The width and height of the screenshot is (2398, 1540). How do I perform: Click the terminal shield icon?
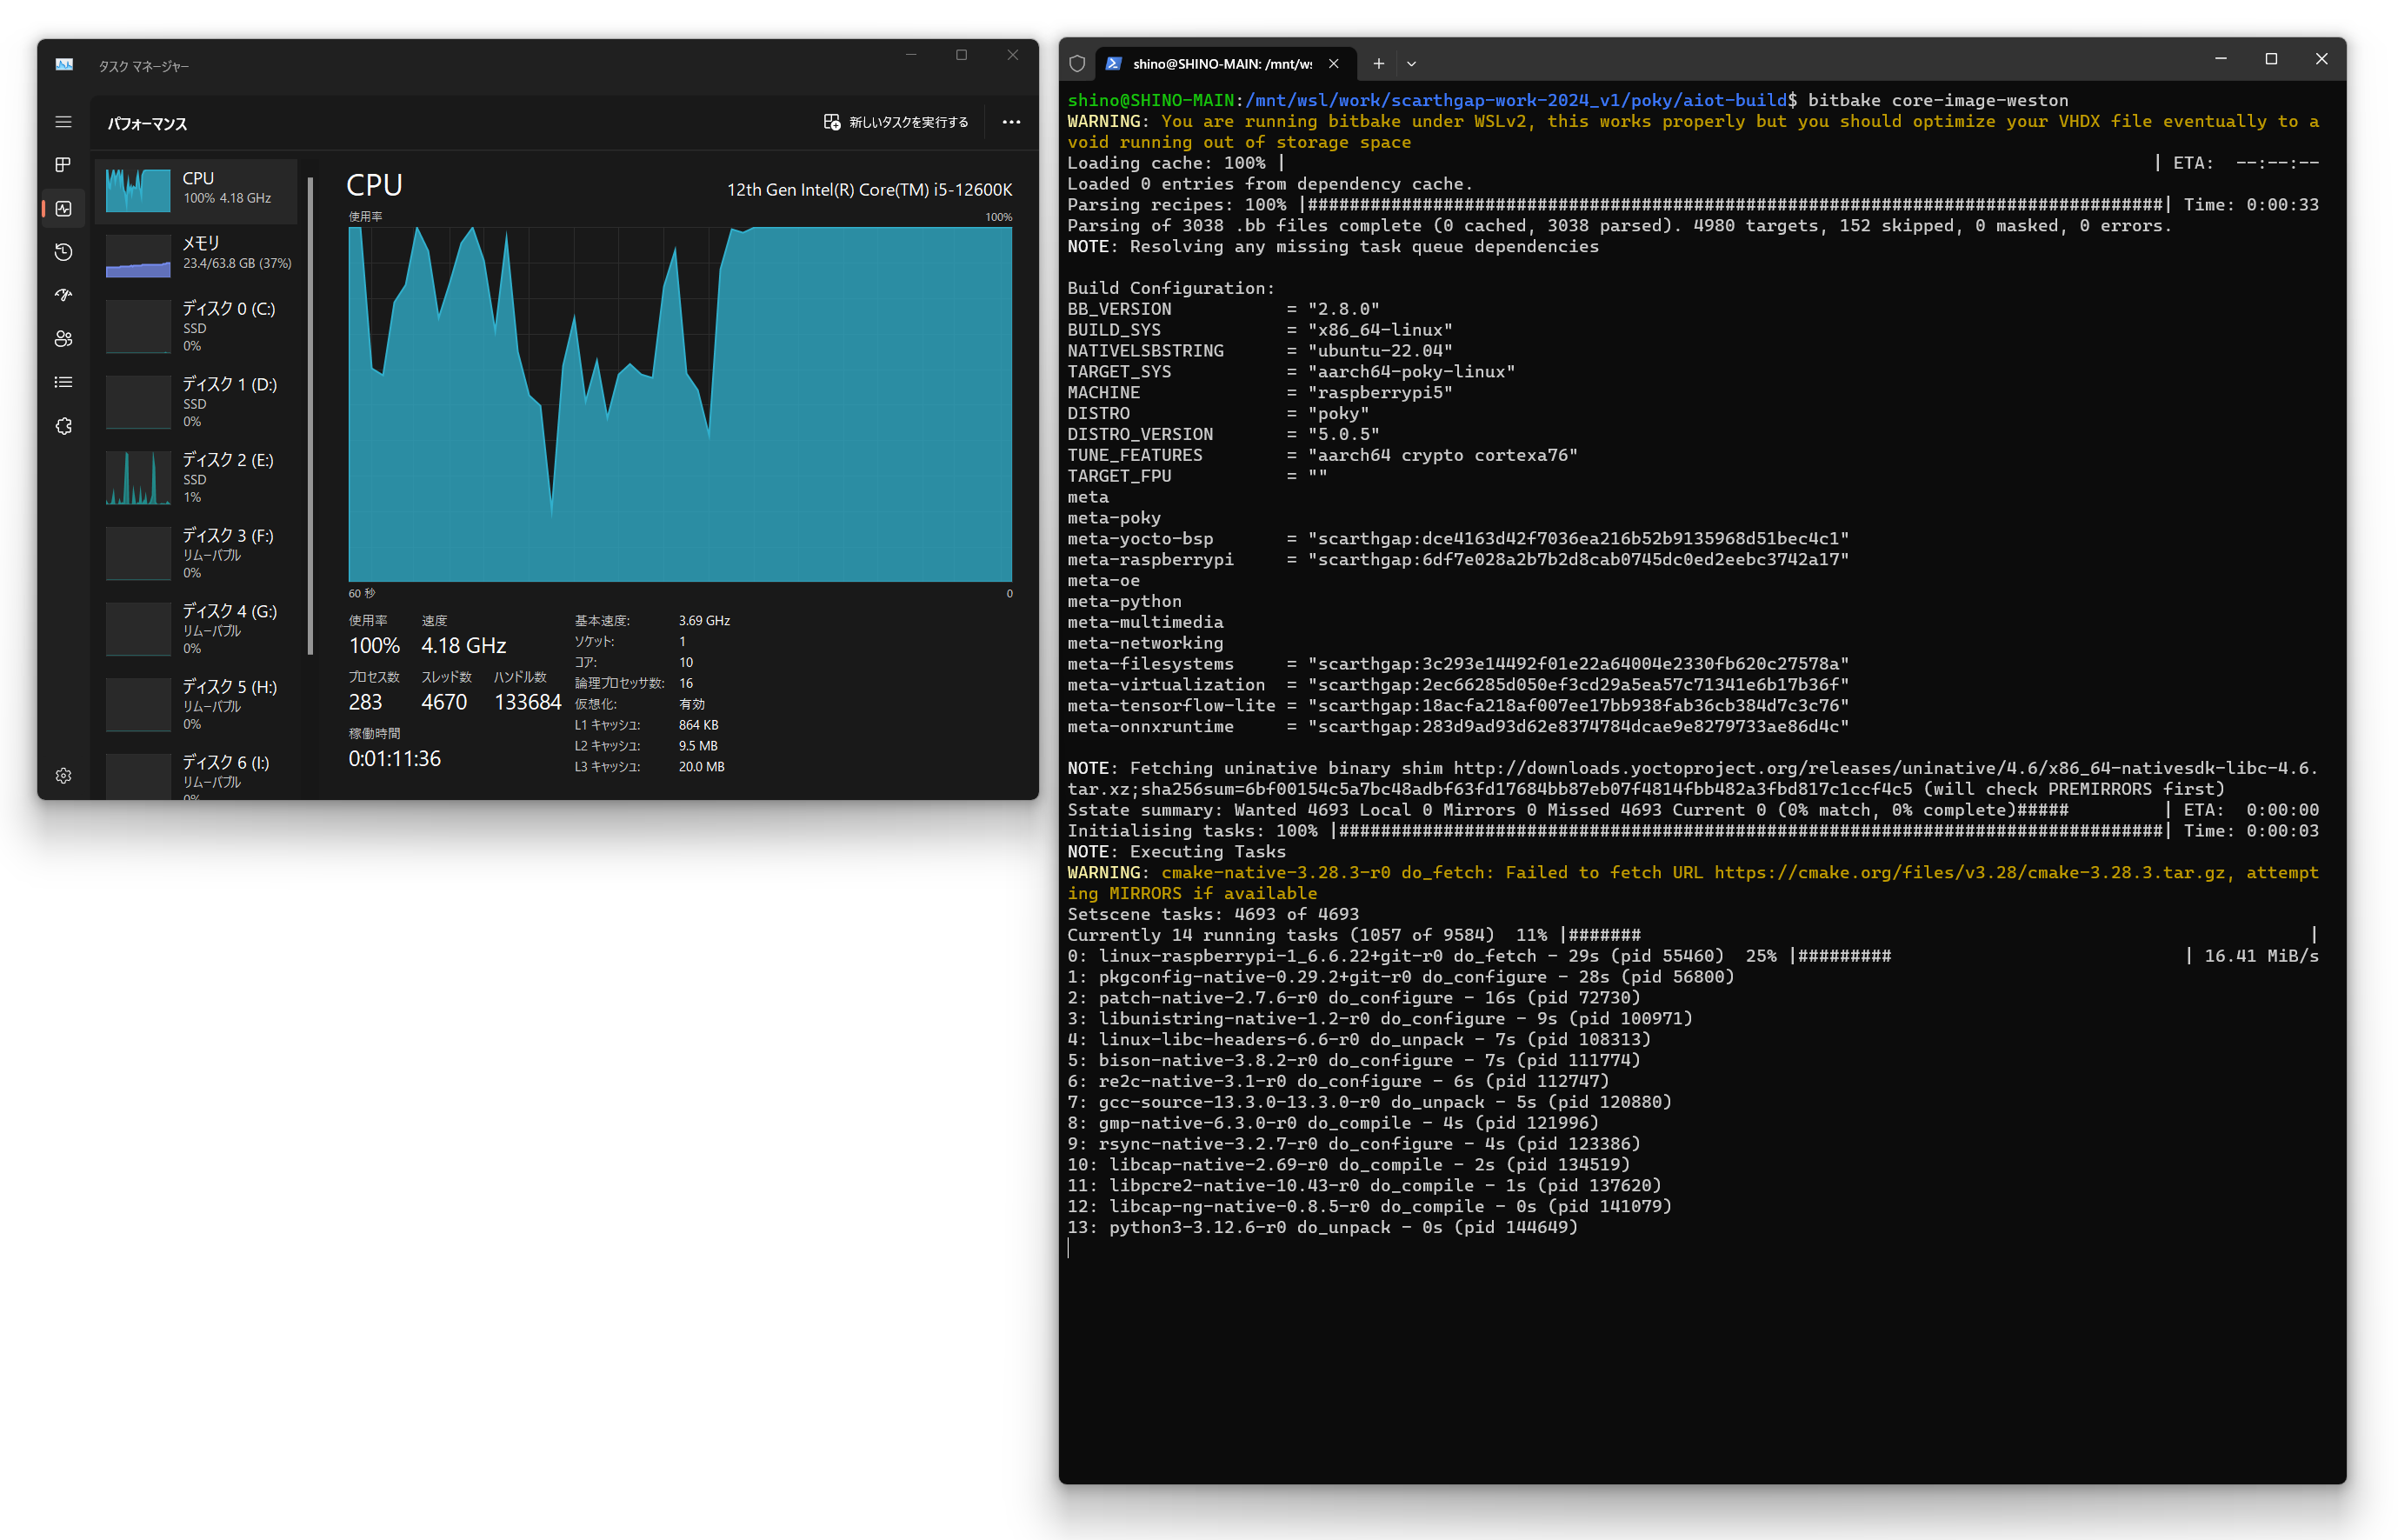click(1076, 64)
